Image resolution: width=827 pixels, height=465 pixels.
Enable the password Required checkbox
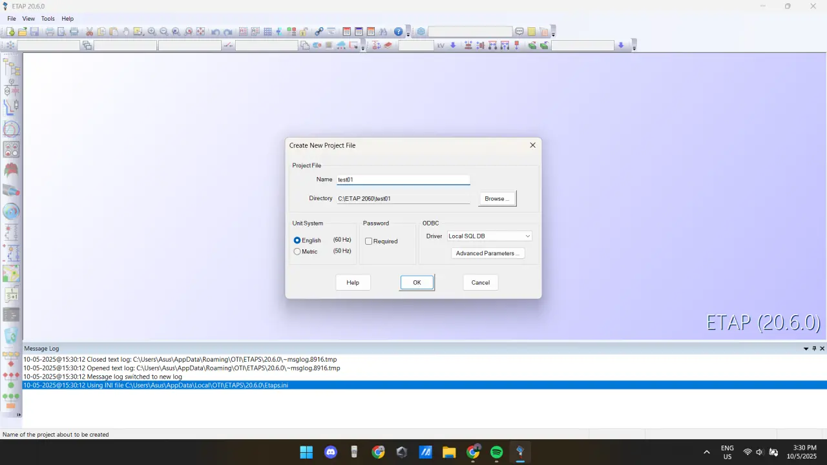(x=369, y=241)
